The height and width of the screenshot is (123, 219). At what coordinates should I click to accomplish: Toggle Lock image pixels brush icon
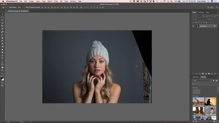click(x=199, y=22)
